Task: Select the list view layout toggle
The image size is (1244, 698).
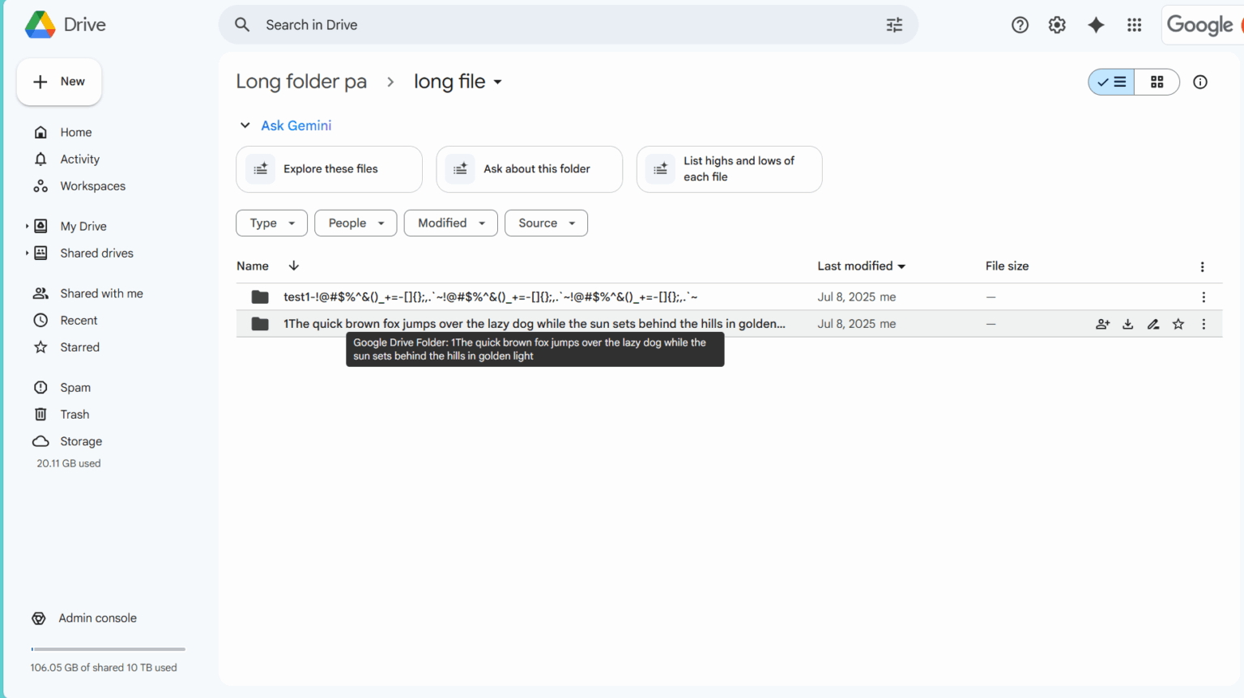Action: tap(1110, 82)
